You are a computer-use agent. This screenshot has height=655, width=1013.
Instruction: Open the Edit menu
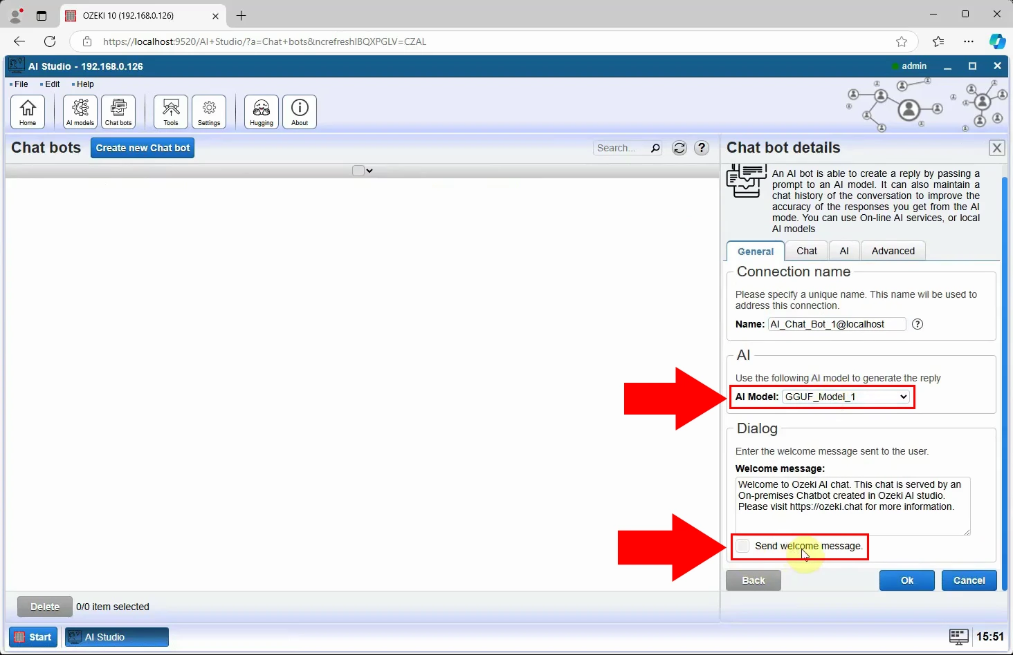coord(52,84)
